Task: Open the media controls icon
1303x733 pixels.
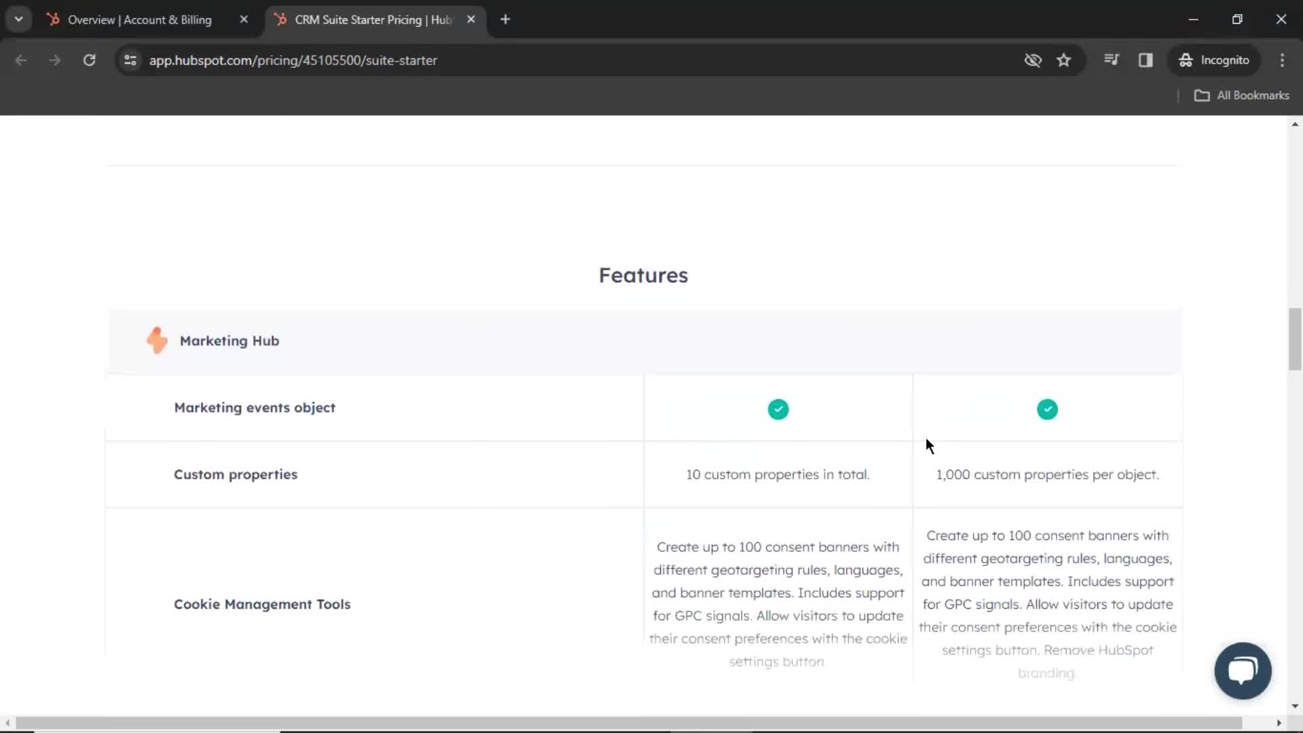Action: (x=1111, y=60)
